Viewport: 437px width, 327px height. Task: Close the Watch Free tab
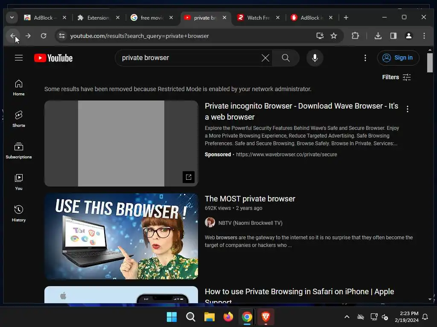[x=277, y=17]
